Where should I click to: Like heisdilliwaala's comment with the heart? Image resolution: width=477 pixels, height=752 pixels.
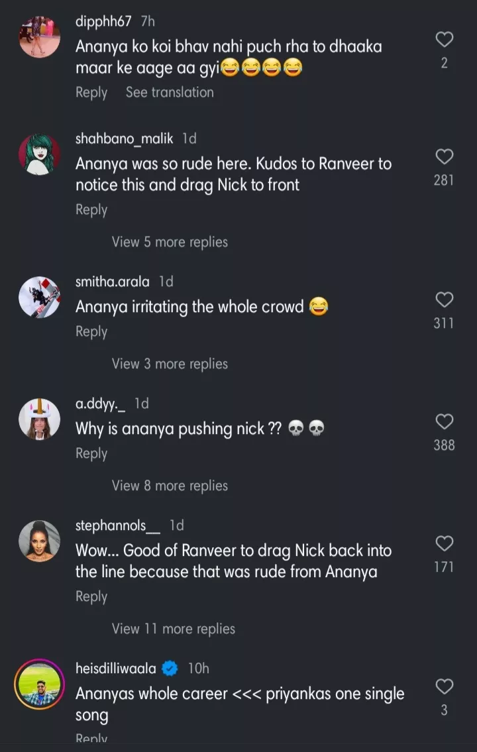pos(444,686)
